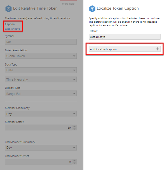Expand the Data Type Date dropdown
The image size is (164, 170).
[41, 70]
